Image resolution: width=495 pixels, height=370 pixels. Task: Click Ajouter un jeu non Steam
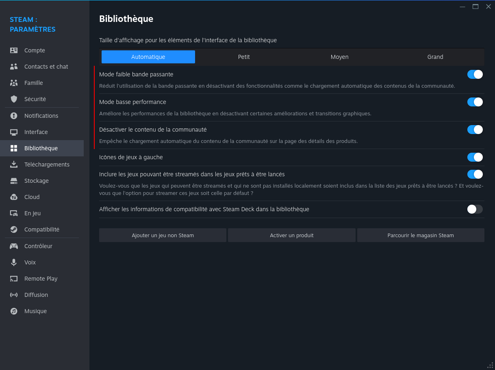(163, 235)
